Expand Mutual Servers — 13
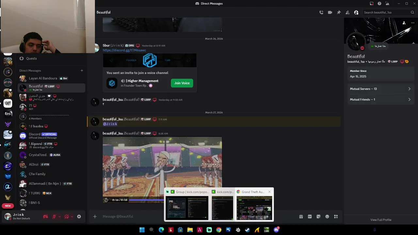This screenshot has width=418, height=235. coord(380,89)
